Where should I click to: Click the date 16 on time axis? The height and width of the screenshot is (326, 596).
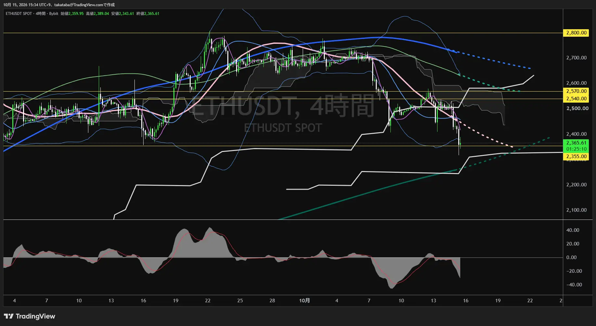point(466,301)
